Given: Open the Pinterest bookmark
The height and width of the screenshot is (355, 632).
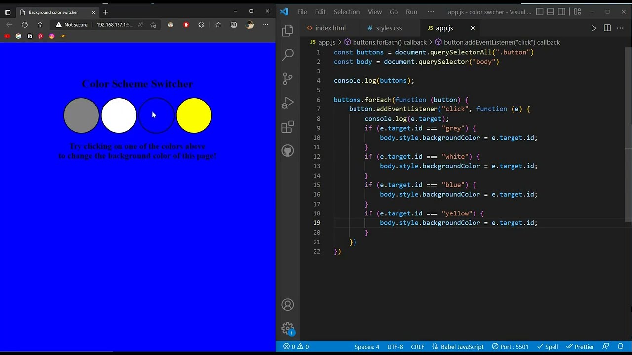Looking at the screenshot, I should coord(40,36).
